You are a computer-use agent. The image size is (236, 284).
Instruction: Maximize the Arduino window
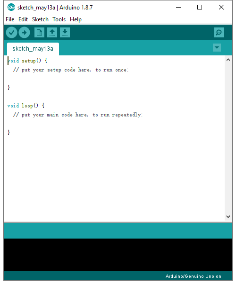click(x=200, y=7)
